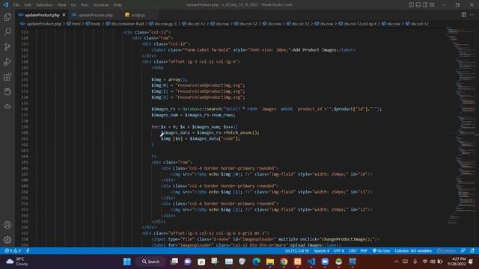This screenshot has width=479, height=269.
Task: Open the Run and Debug view
Action: (7, 61)
